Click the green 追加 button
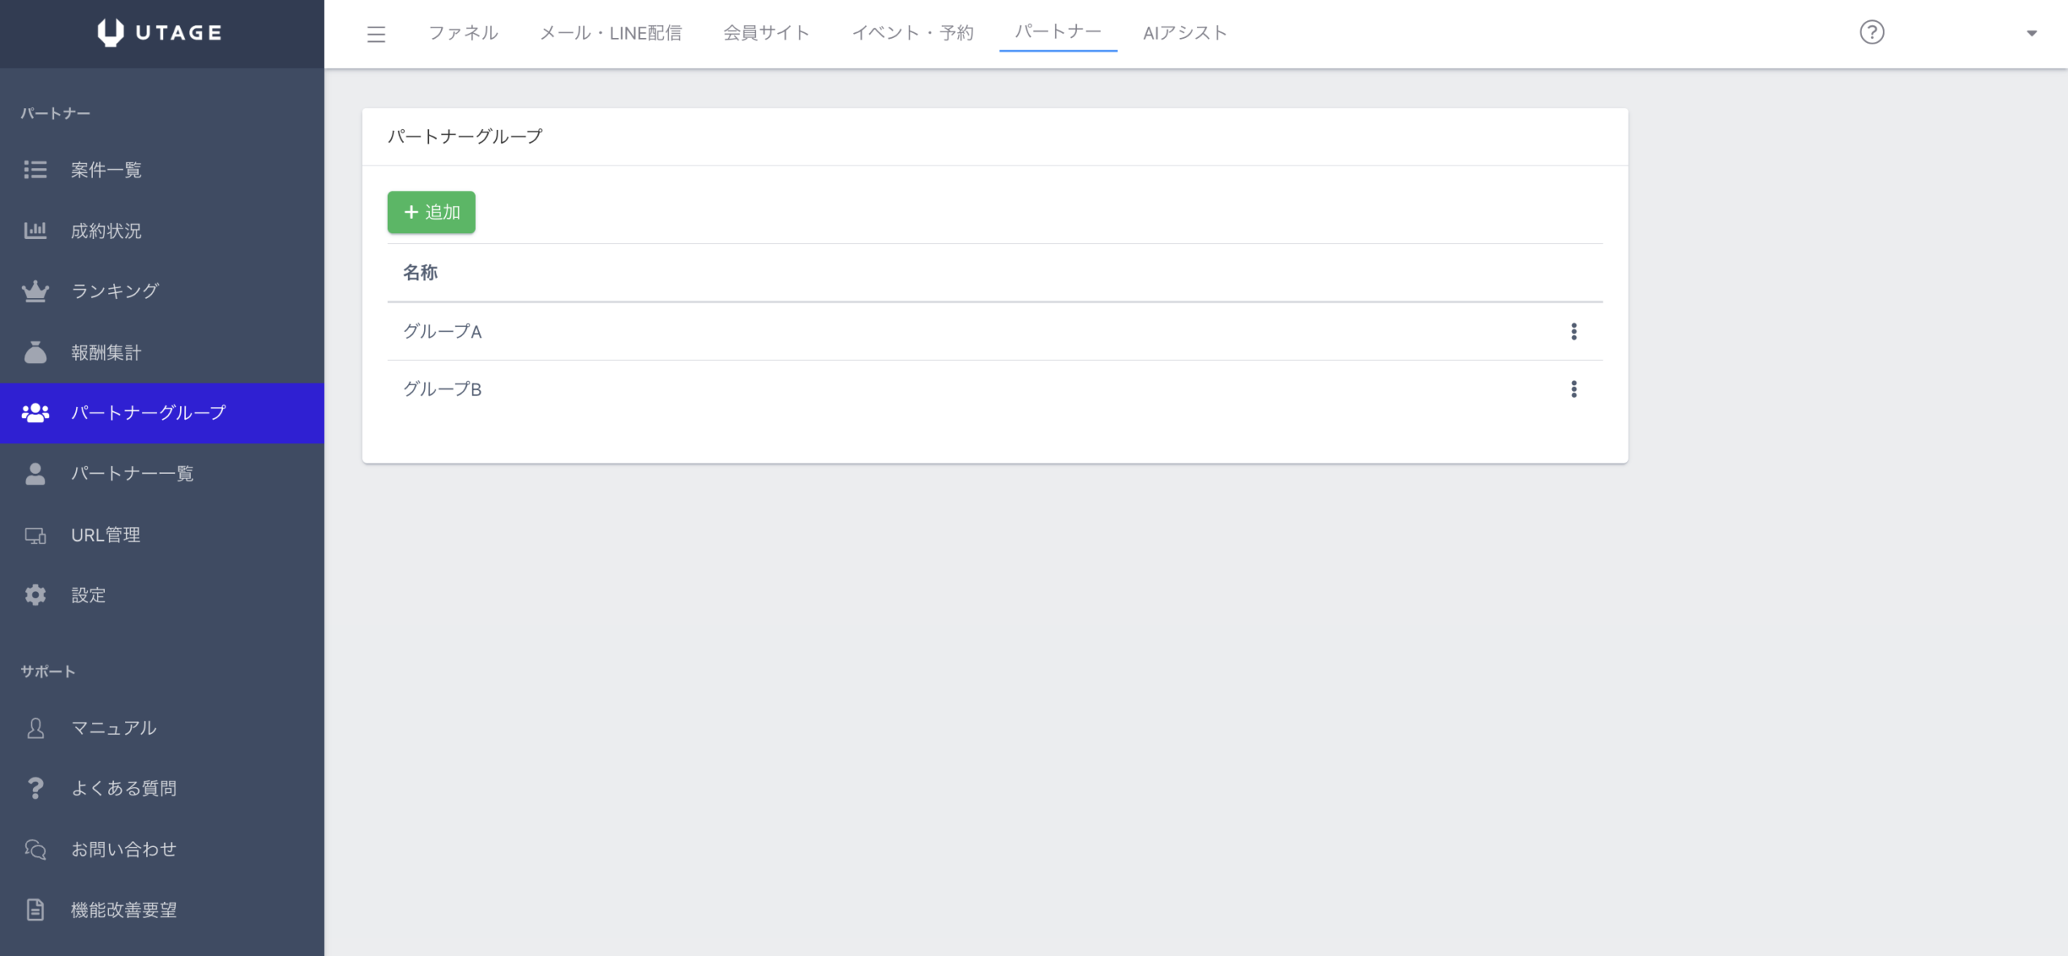The width and height of the screenshot is (2068, 956). [x=431, y=212]
